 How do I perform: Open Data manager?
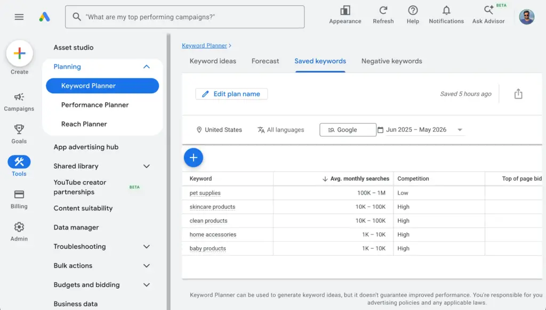(76, 227)
